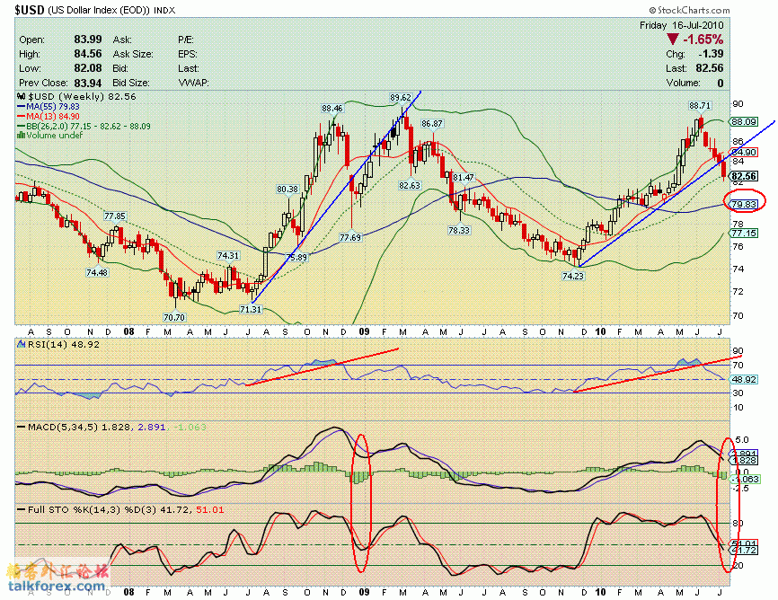Click the 80.38 price label
This screenshot has width=778, height=600.
point(287,189)
